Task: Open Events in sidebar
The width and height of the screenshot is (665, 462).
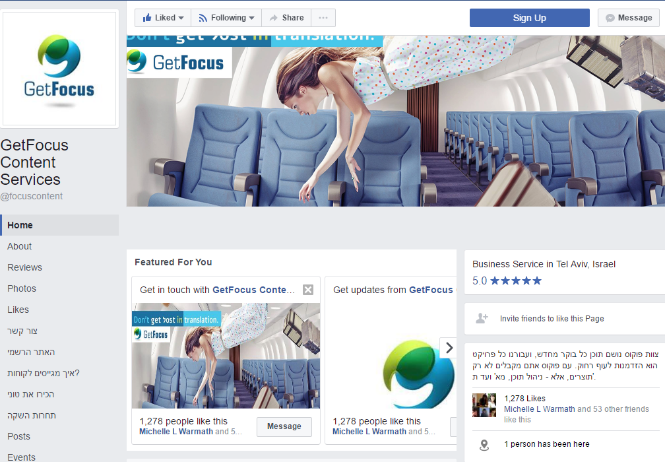Action: pos(21,457)
